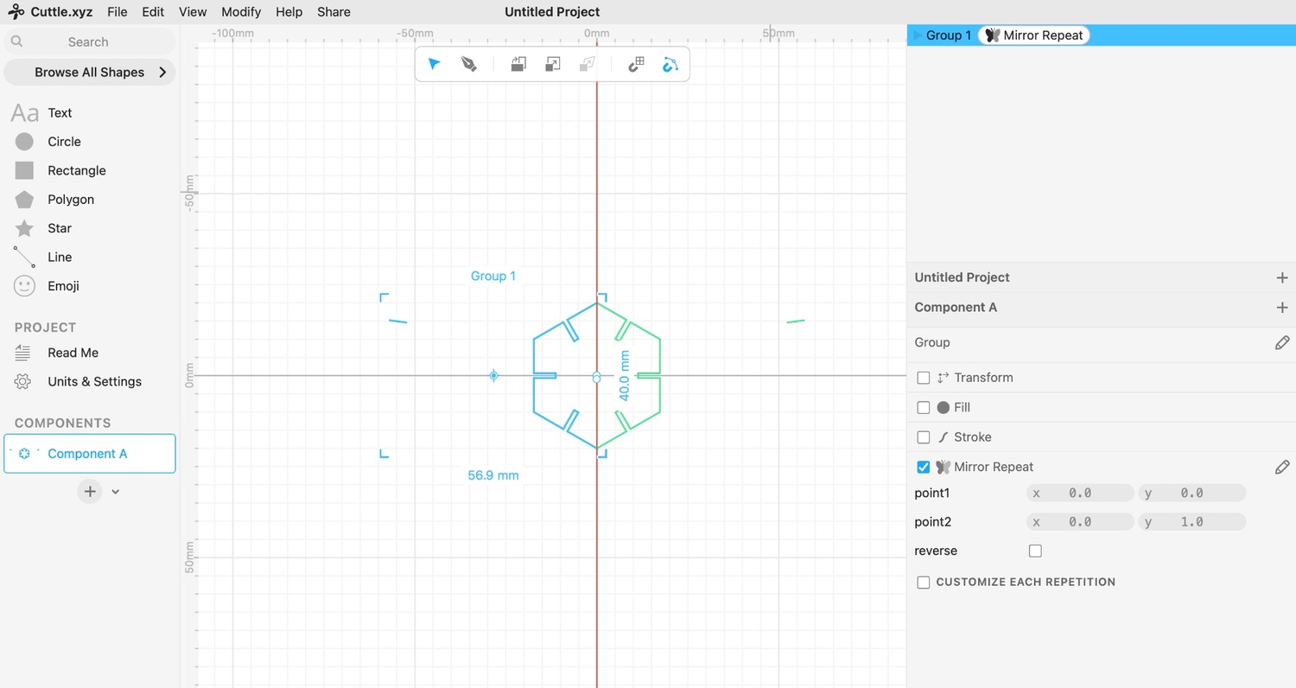Screen dimensions: 1296x688
Task: Open the Edit menu
Action: coord(153,12)
